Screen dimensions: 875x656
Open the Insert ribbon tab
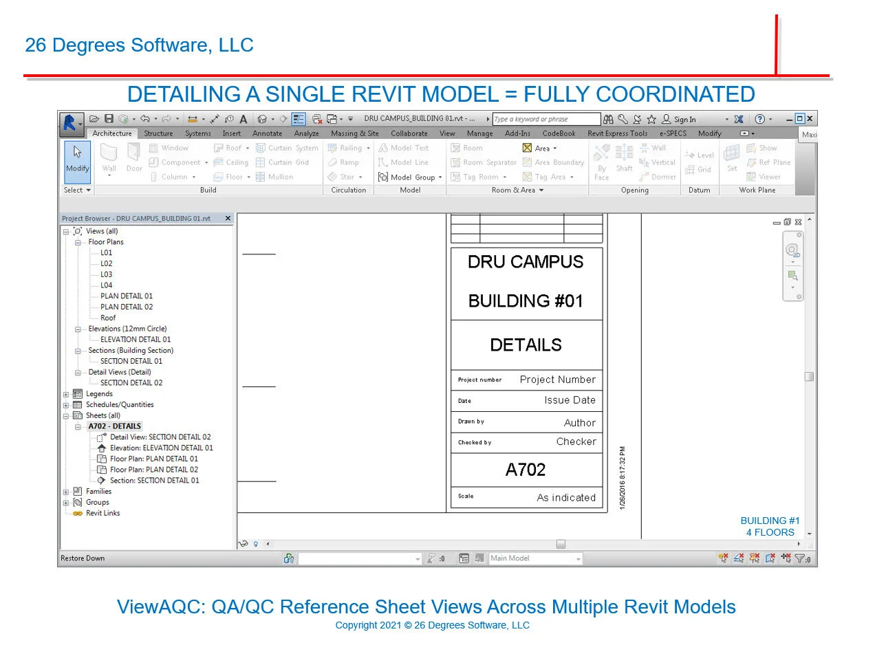(x=232, y=133)
